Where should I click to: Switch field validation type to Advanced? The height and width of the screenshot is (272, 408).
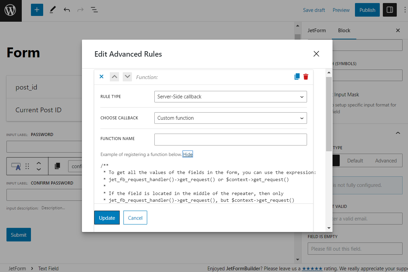click(386, 160)
